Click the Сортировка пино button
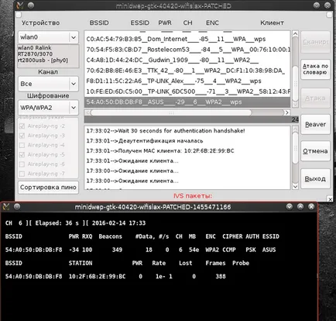336x321 pixels. pos(48,187)
